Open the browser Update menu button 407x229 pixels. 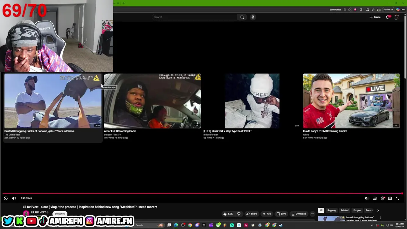coord(388,10)
